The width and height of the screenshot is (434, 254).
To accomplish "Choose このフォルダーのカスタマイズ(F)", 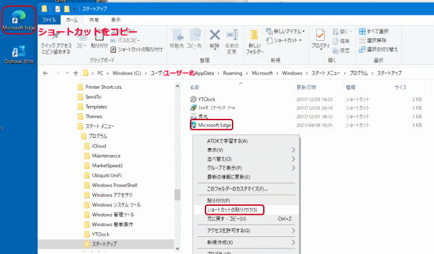I will (246, 189).
